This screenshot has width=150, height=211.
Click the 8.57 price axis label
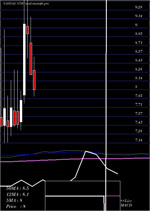click(x=139, y=52)
